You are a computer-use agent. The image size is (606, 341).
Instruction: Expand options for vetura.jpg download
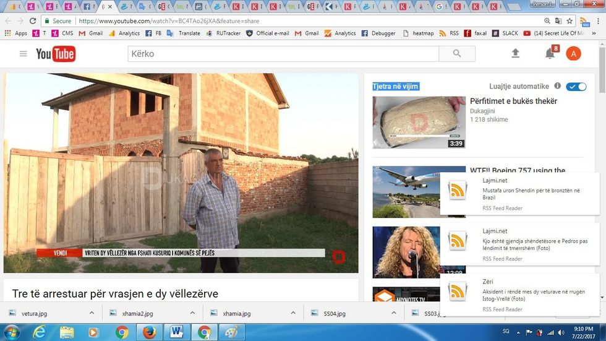[x=92, y=313]
